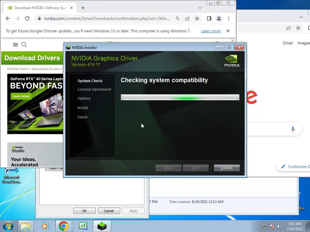Open a new Chrome tab
310x232 pixels.
[x=83, y=8]
